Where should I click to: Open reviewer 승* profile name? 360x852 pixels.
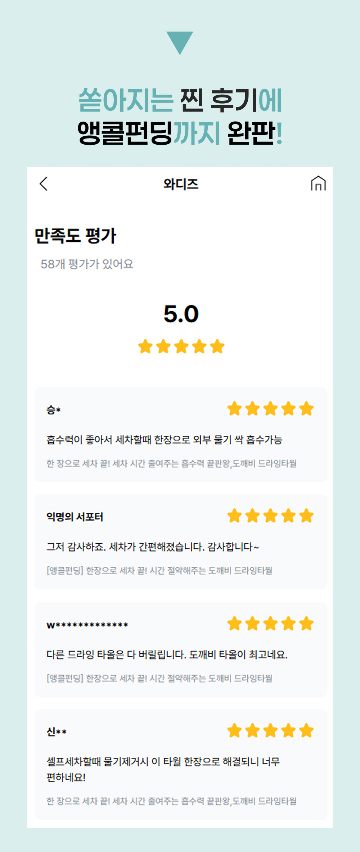click(x=53, y=410)
